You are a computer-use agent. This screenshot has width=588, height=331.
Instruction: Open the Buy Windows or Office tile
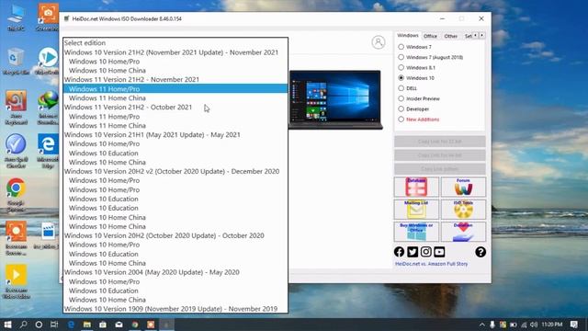[x=416, y=232]
